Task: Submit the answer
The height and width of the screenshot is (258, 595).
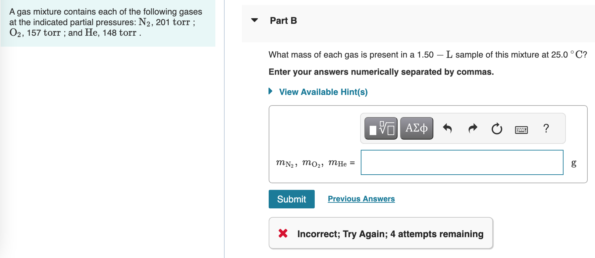Action: point(291,199)
